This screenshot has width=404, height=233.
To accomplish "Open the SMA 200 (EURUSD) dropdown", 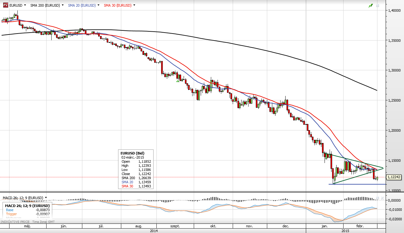I will pos(63,5).
